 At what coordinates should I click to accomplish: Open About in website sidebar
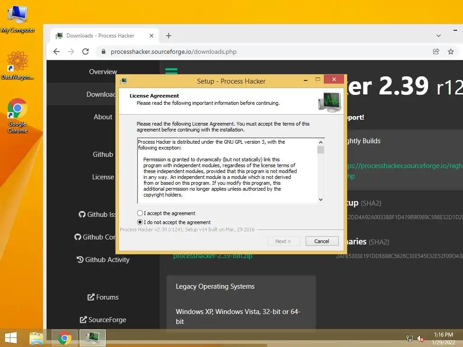(x=103, y=117)
